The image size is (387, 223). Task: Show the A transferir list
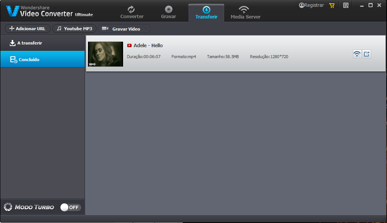coord(42,43)
